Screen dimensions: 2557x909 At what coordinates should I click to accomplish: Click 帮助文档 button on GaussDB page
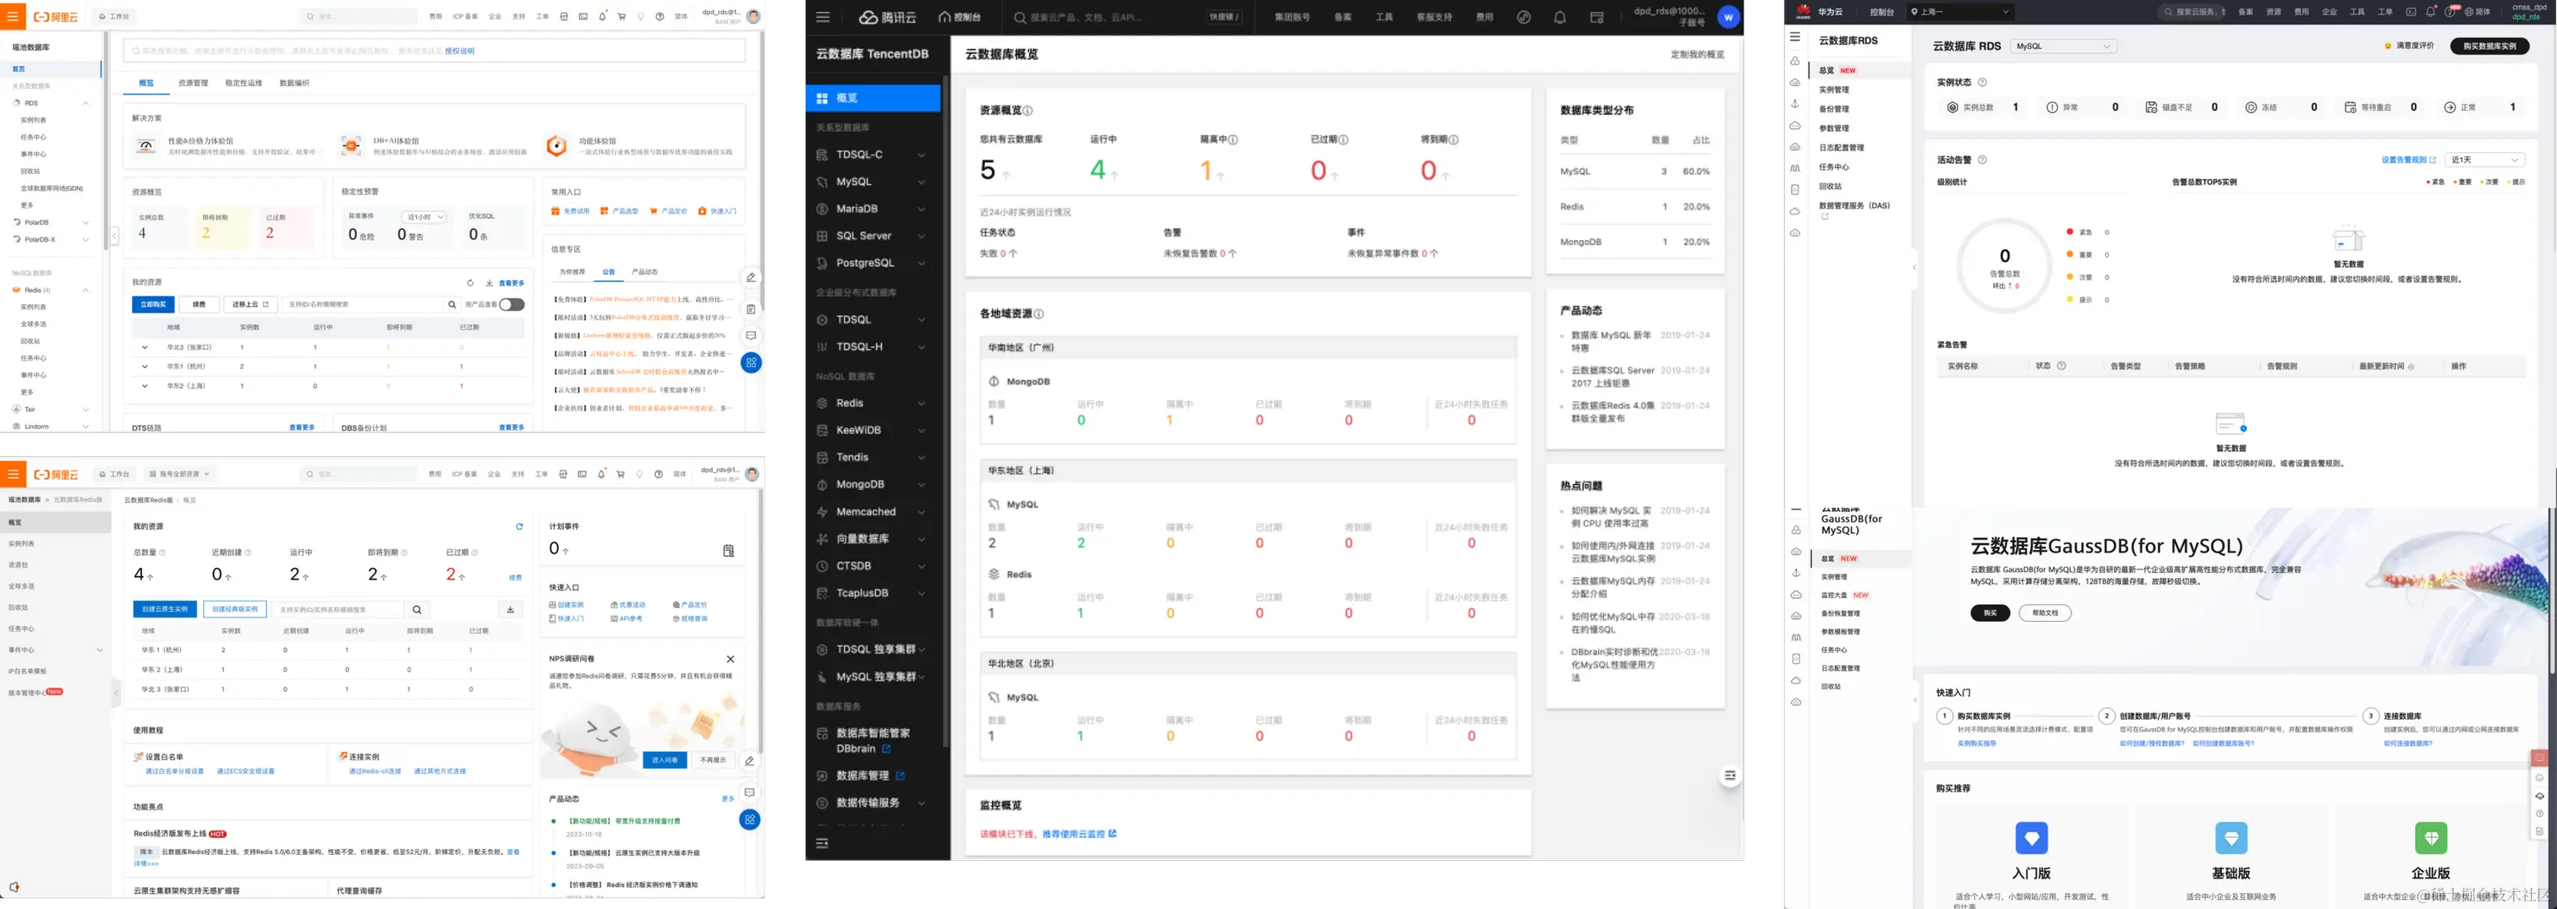(2045, 612)
